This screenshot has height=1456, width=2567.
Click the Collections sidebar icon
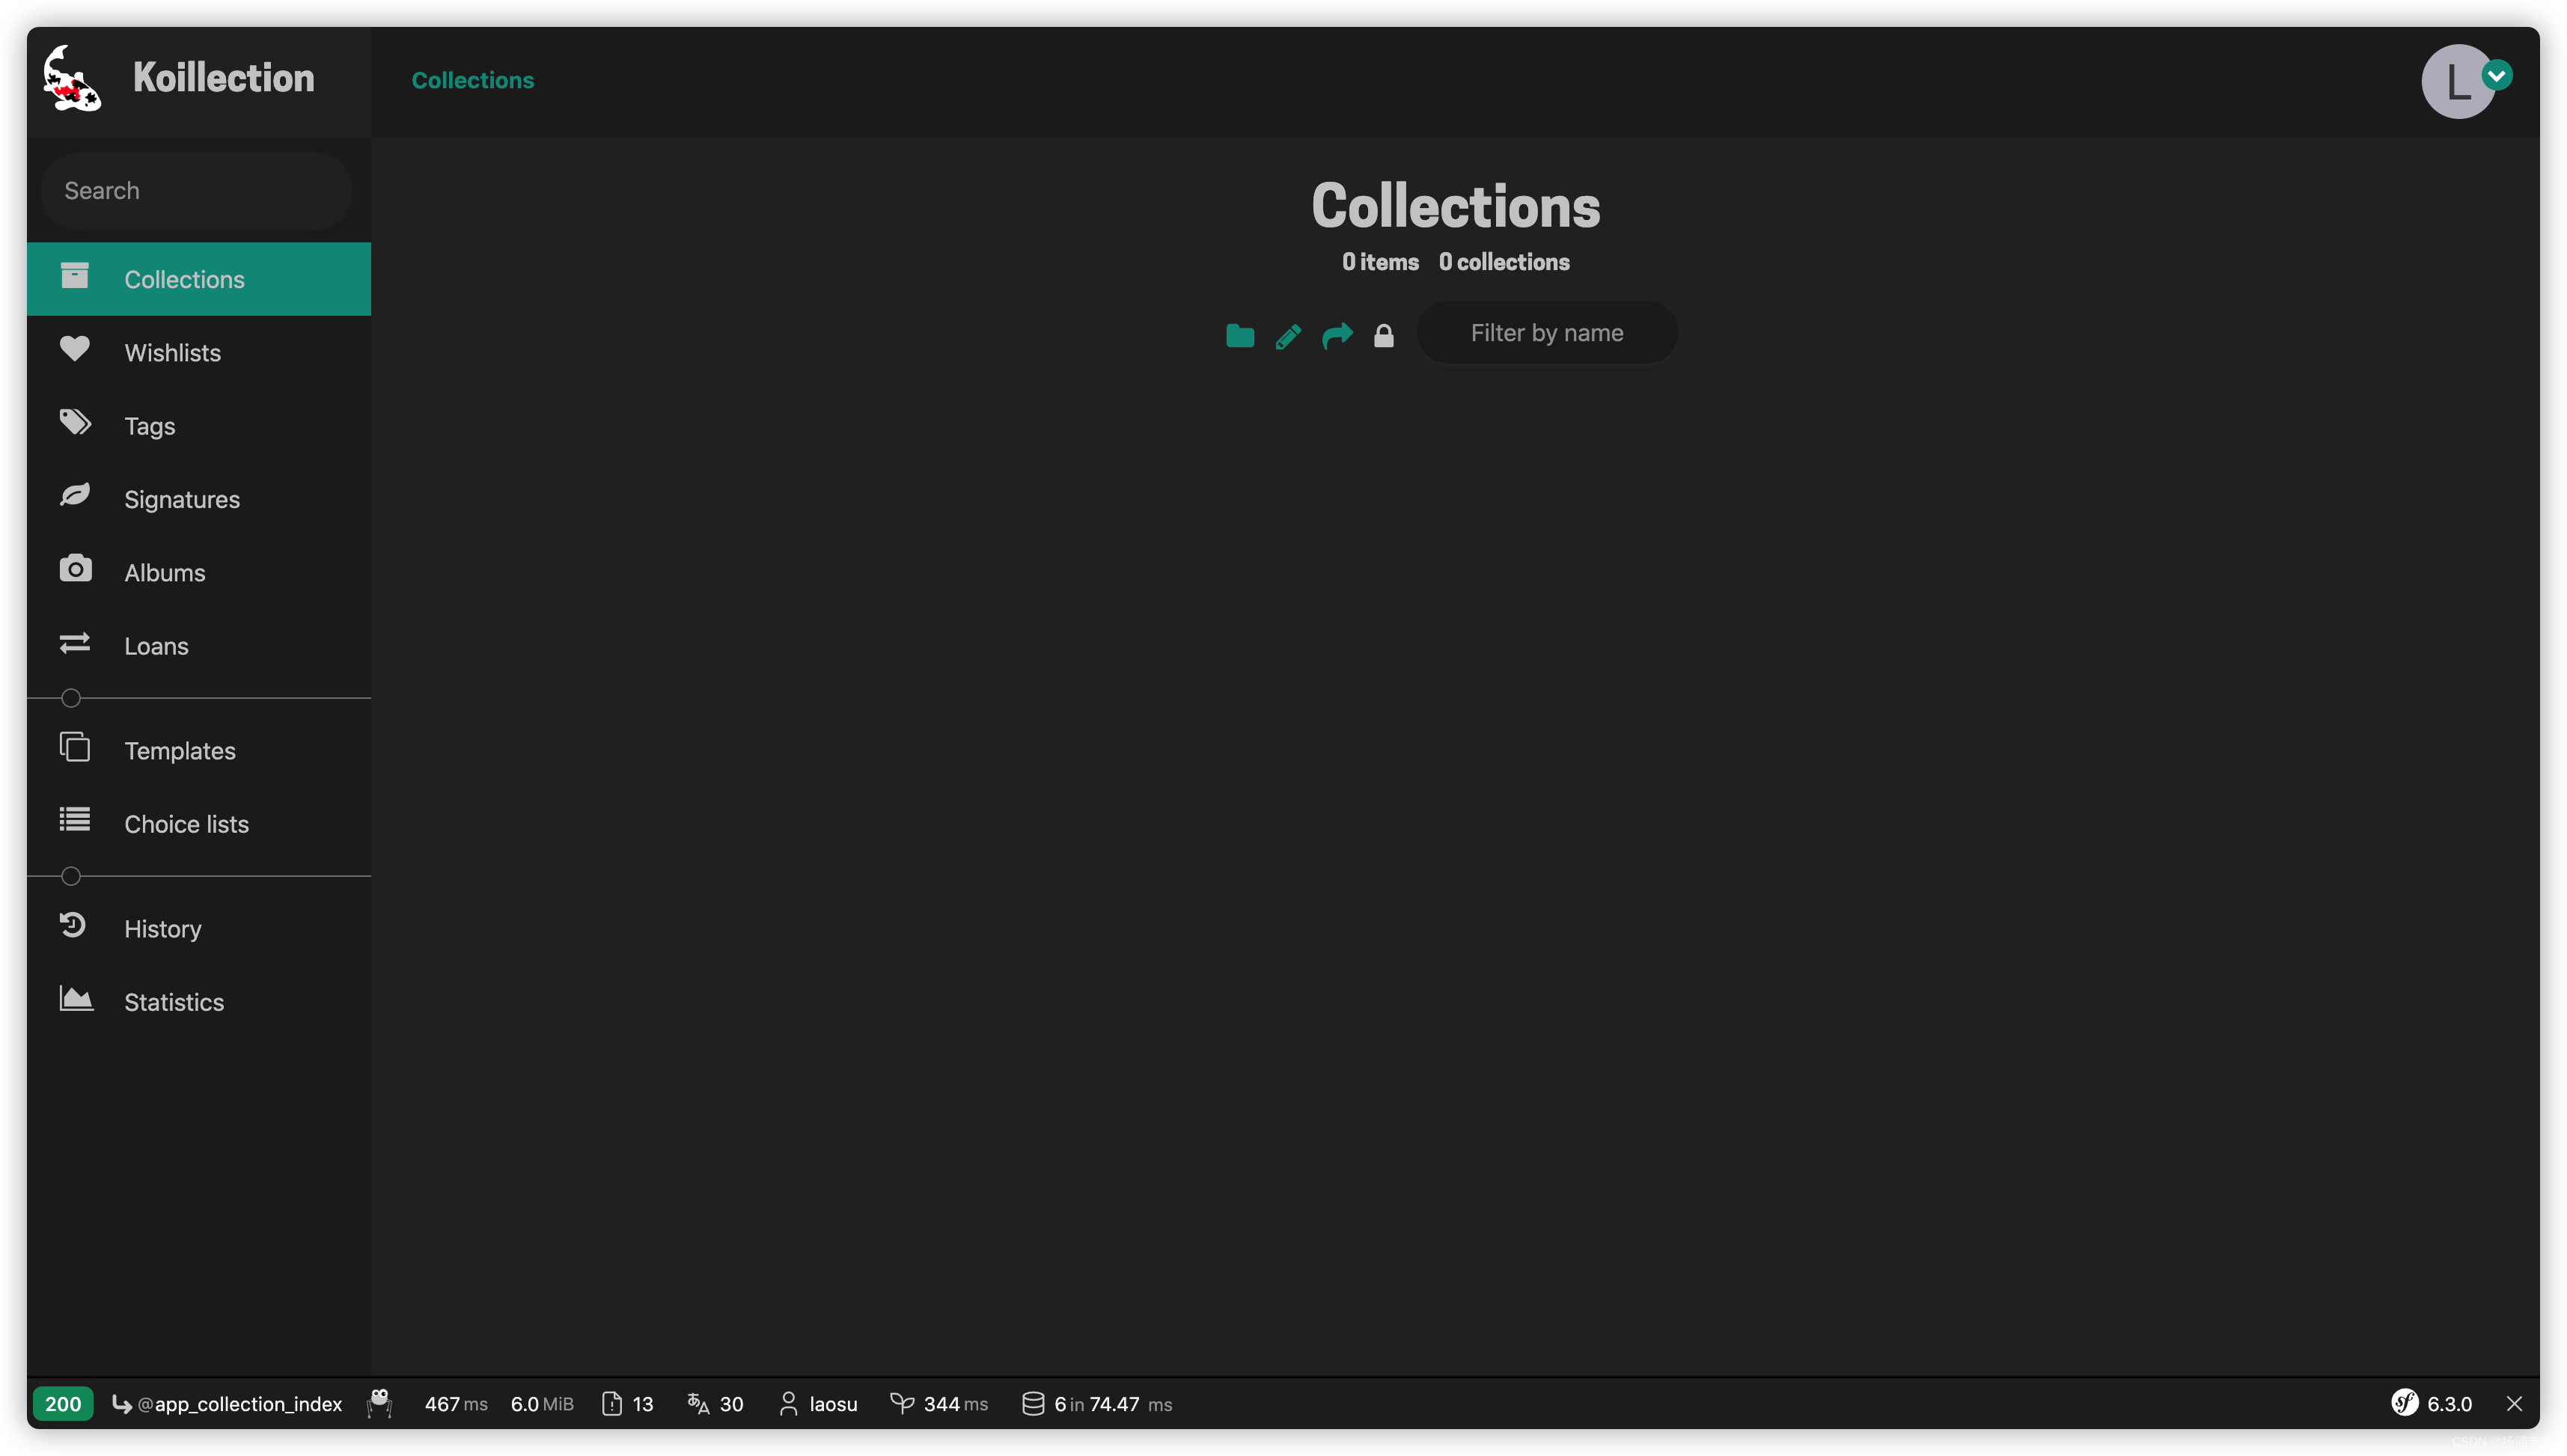[73, 275]
